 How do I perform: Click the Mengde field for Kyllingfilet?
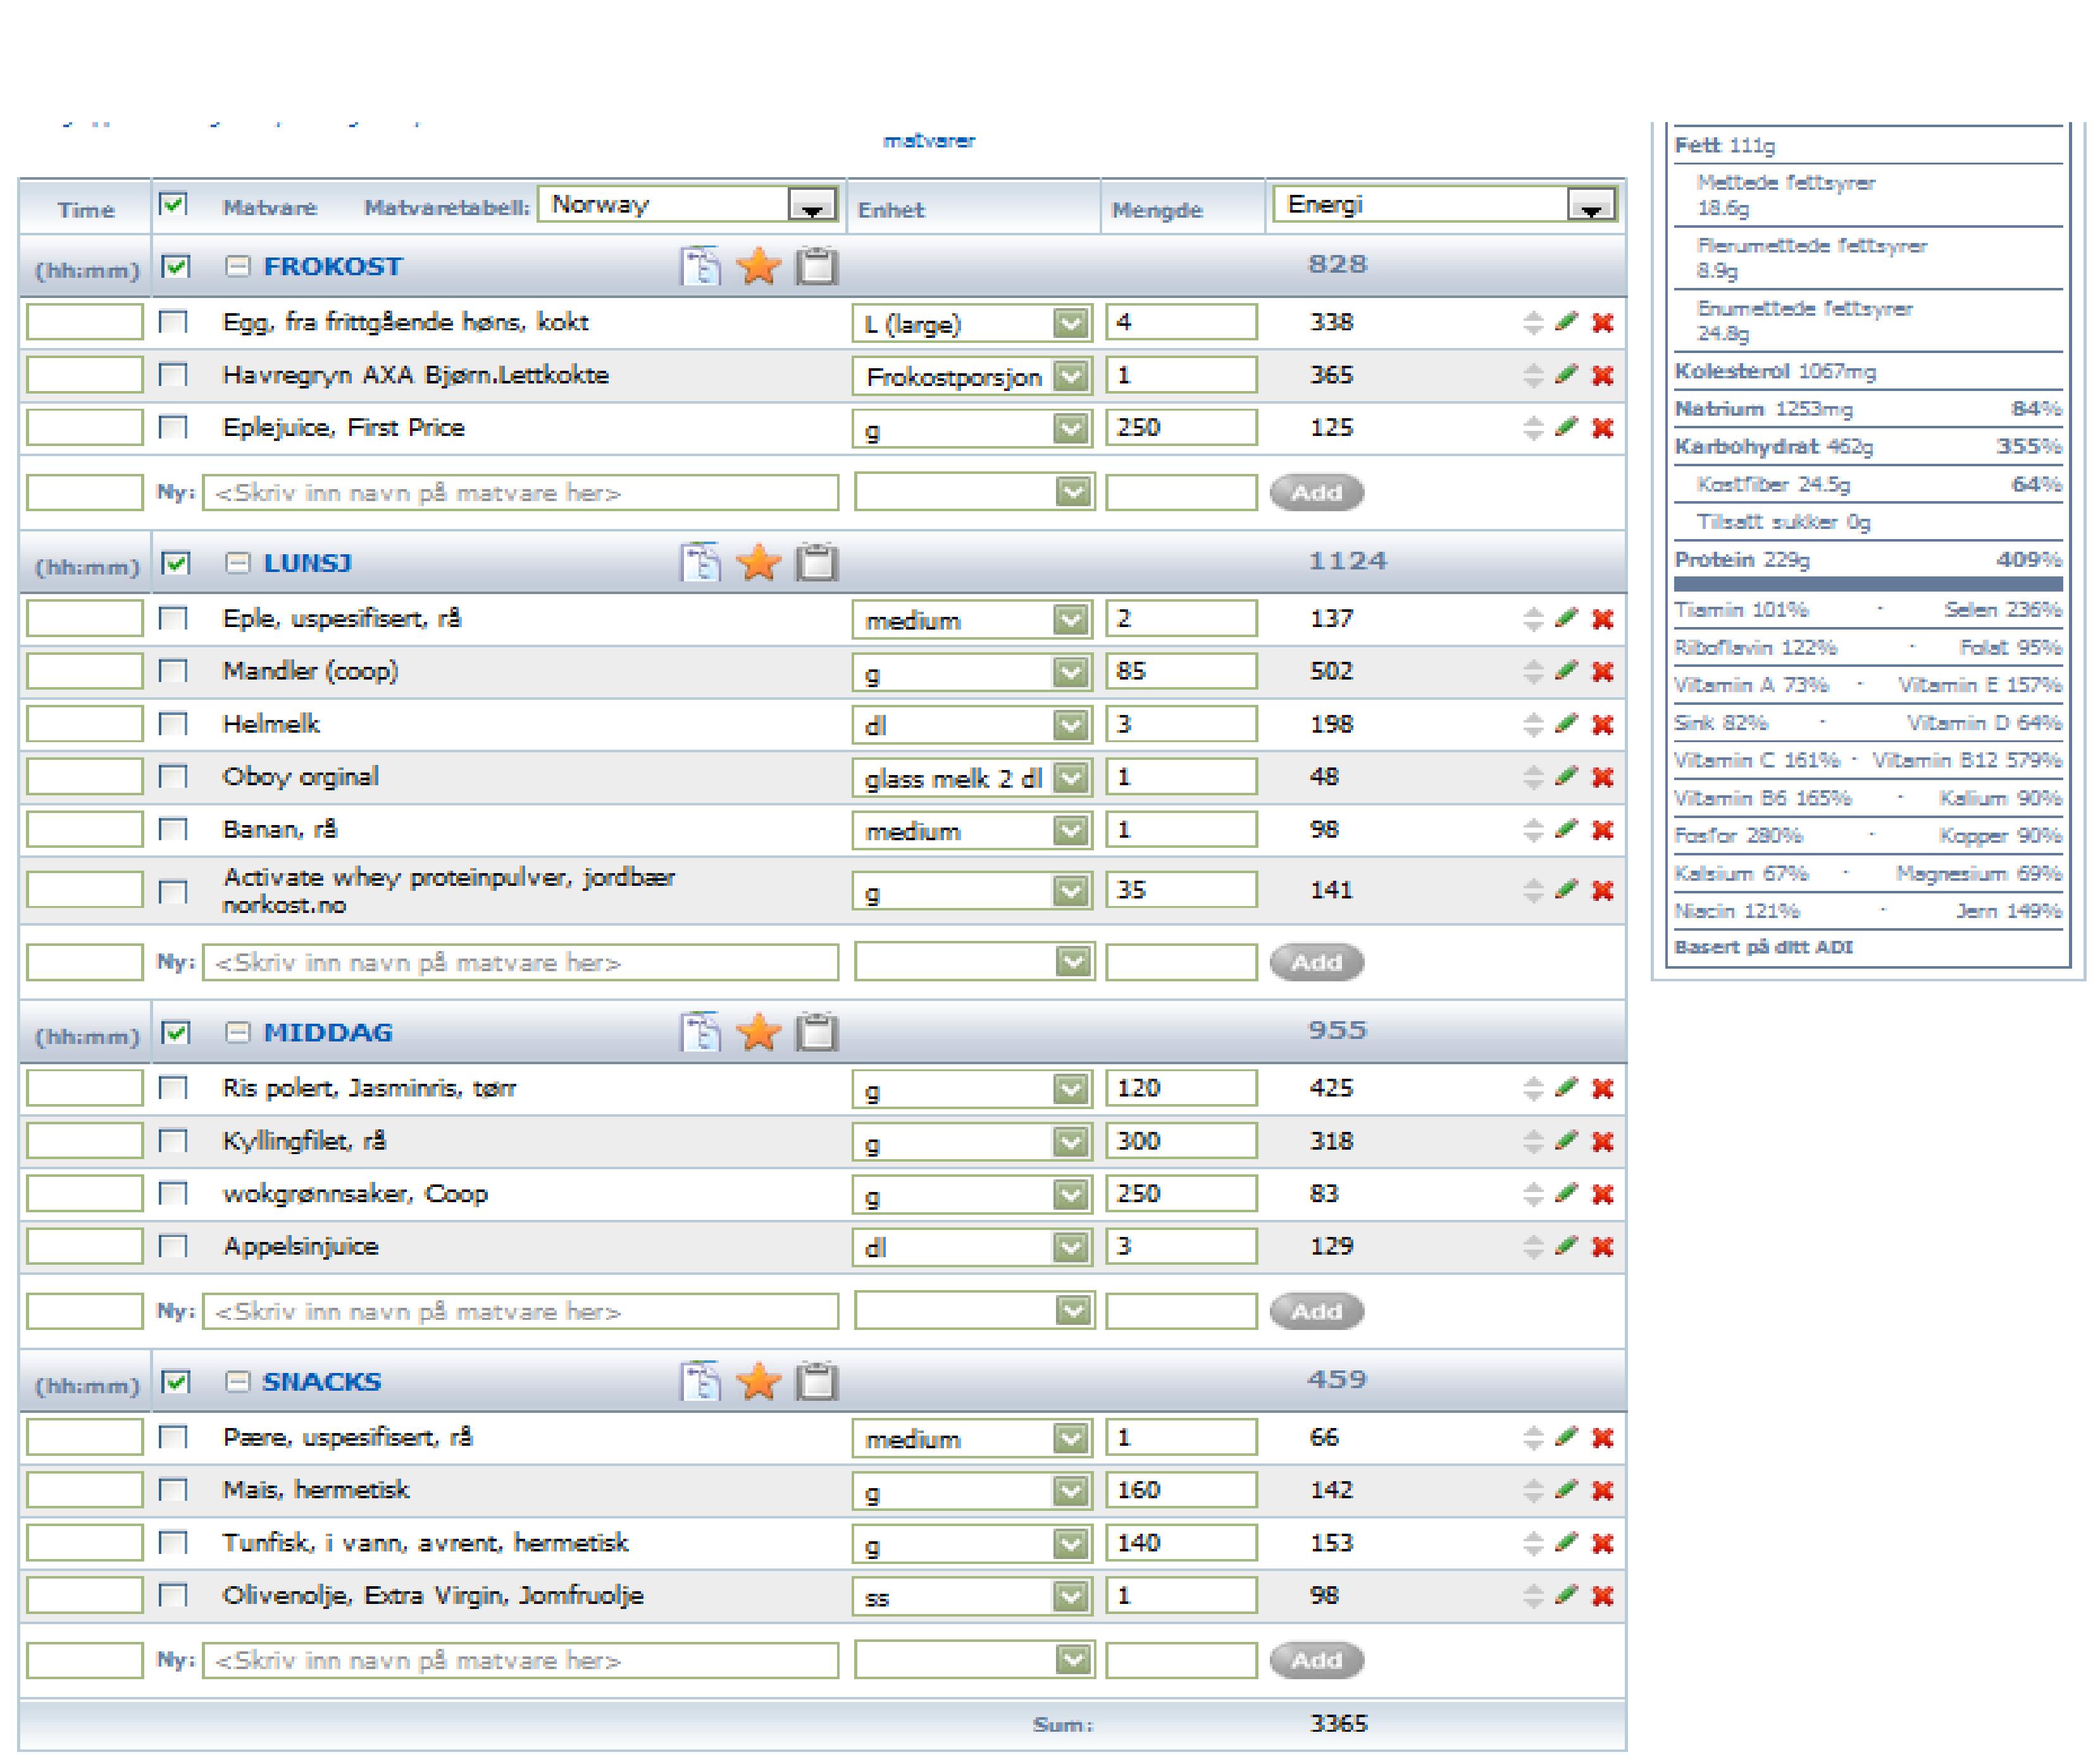(x=1181, y=1141)
